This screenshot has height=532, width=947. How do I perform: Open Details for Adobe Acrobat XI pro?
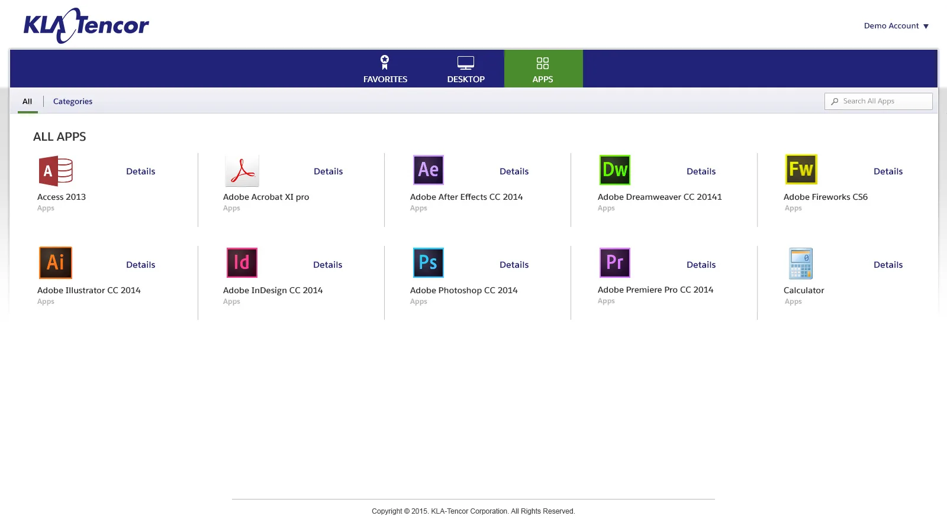click(328, 171)
